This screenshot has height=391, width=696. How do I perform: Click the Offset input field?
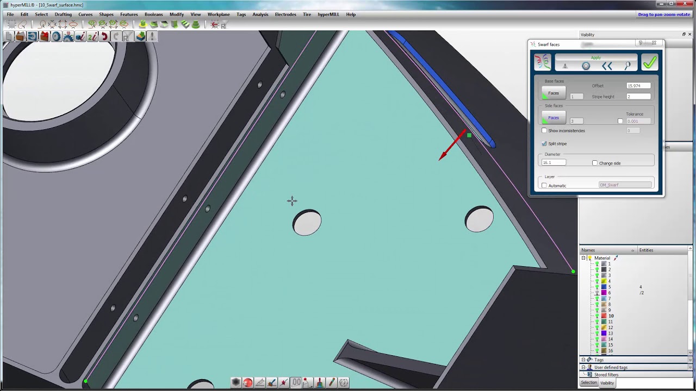pyautogui.click(x=638, y=86)
